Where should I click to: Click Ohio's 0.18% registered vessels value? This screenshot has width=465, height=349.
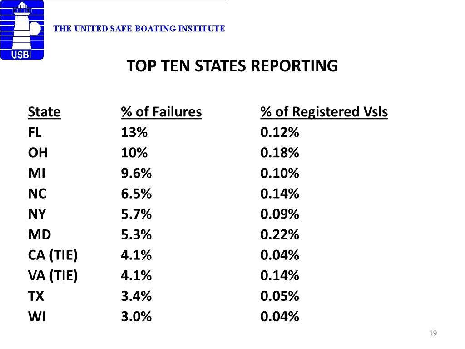tap(280, 153)
